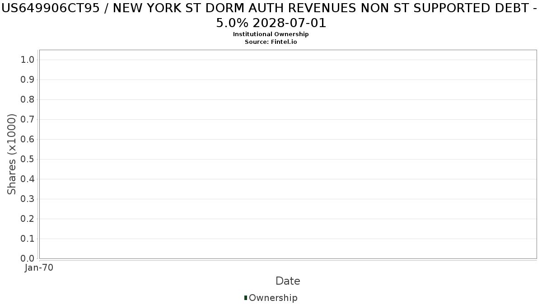
Task: Click the 0.5 y-axis tick label
Action: 28,160
